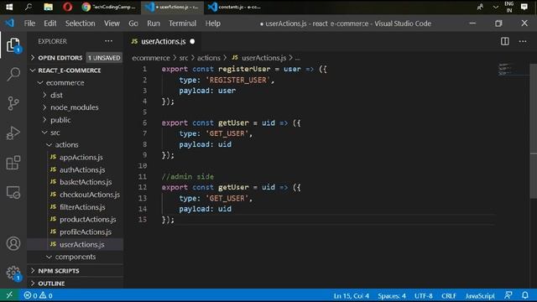Open Windows search from taskbar
The height and width of the screenshot is (302, 537).
click(29, 7)
